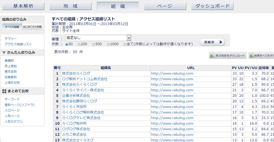The width and height of the screenshot is (274, 142).
Task: Select すべての組織 filter tab
Action: coord(12,27)
